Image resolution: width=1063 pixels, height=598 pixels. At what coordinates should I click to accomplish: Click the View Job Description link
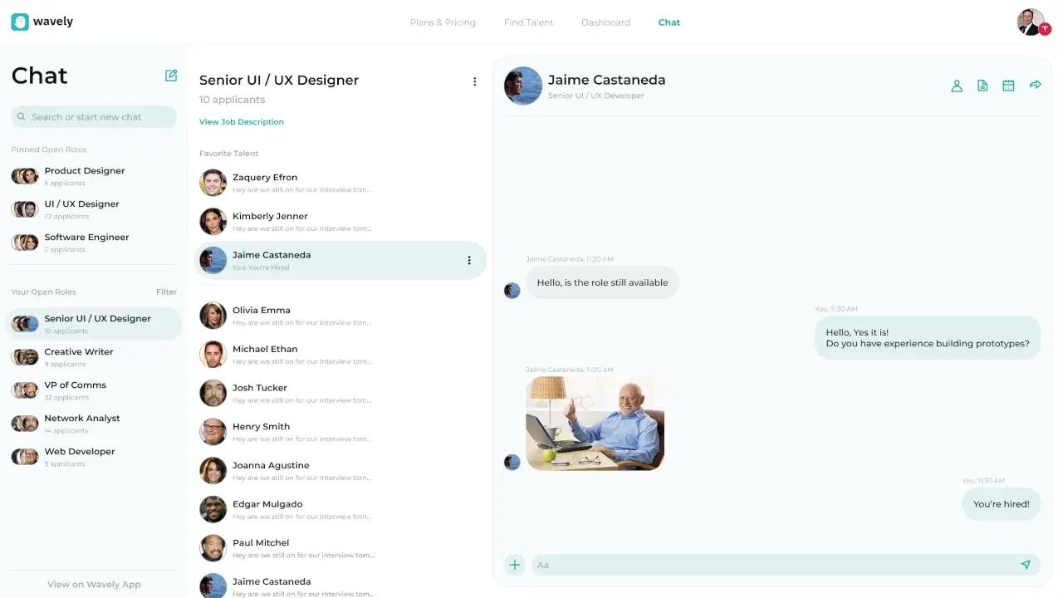[242, 122]
